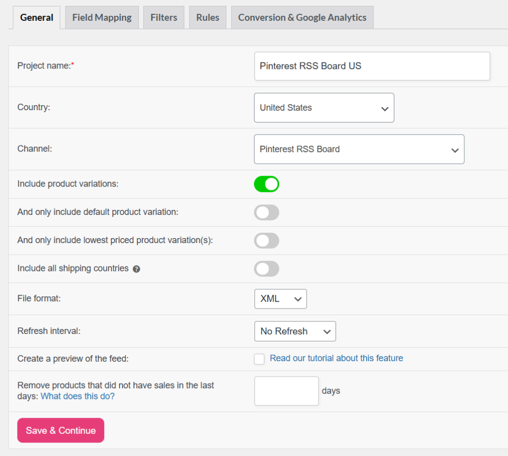Open the Country dropdown

tap(324, 108)
